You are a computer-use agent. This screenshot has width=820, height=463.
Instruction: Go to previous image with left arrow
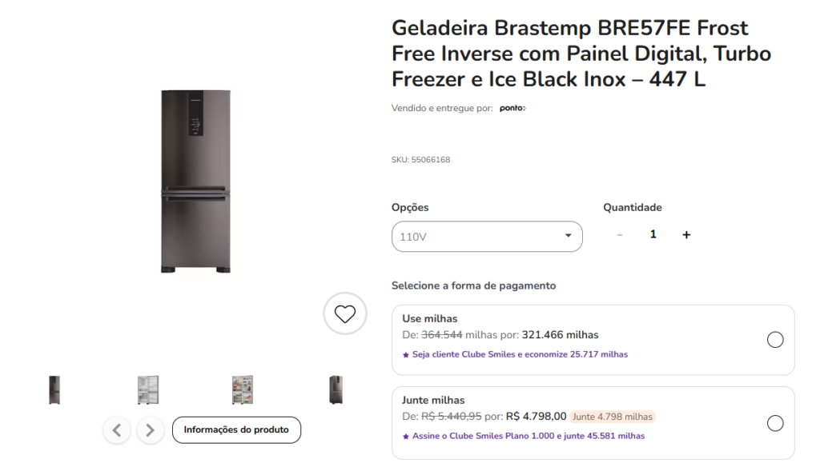click(x=117, y=430)
